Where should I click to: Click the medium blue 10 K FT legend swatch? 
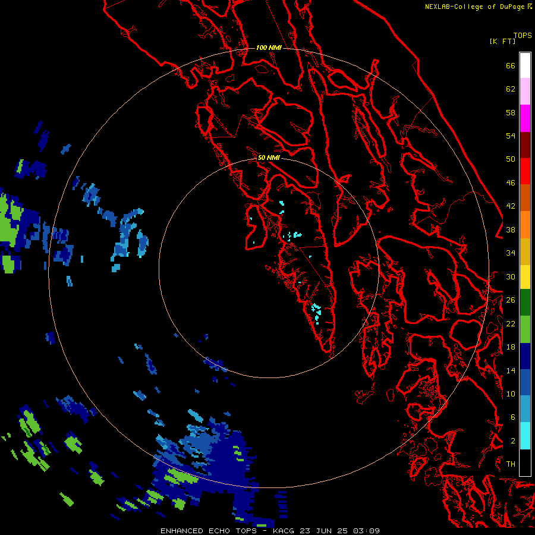[x=525, y=382]
